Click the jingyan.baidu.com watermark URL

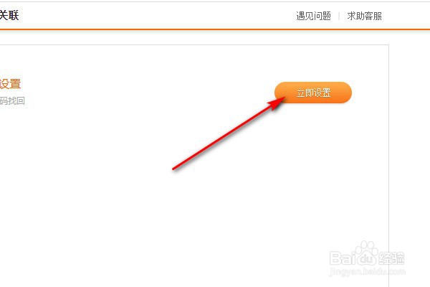coord(367,272)
